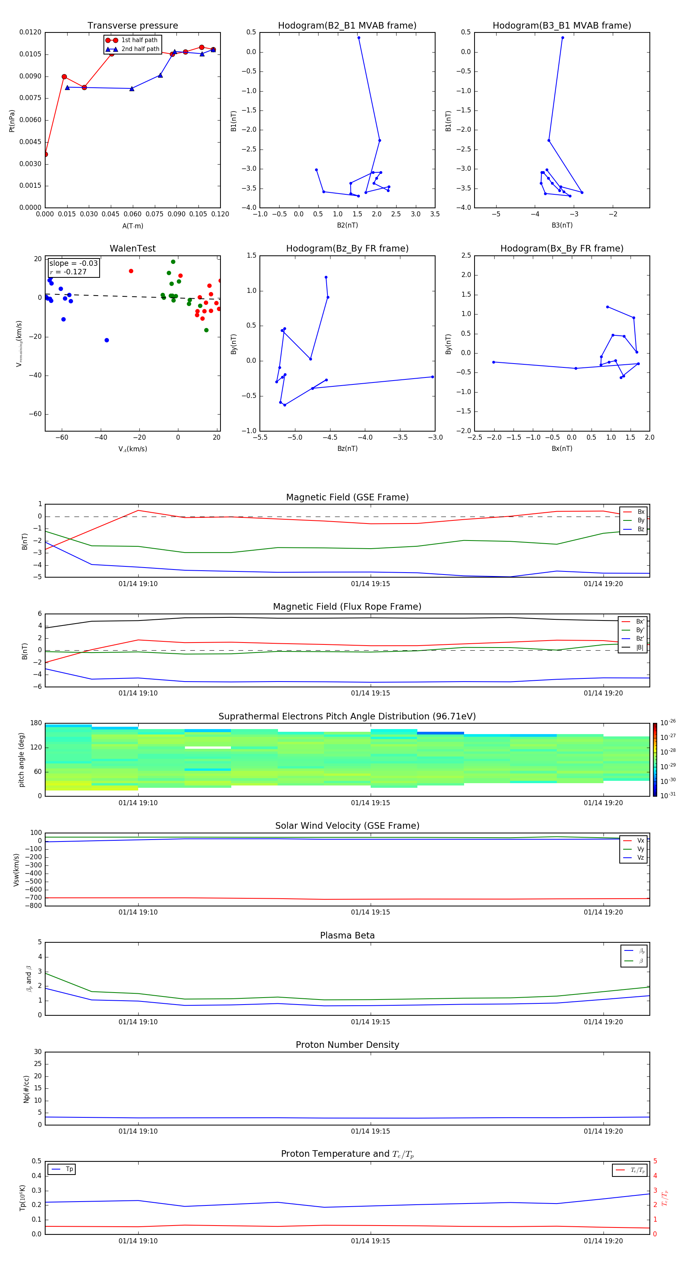Click the 'Bx' legend entry in GSE plot

click(634, 512)
